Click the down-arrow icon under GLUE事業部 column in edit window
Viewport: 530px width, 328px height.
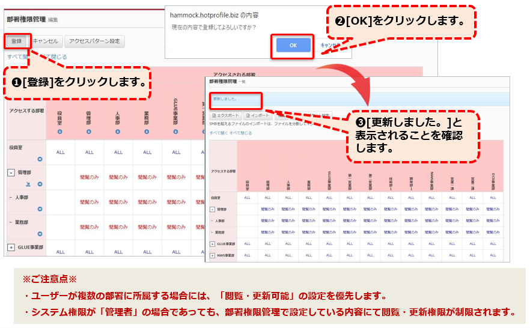[x=175, y=132]
